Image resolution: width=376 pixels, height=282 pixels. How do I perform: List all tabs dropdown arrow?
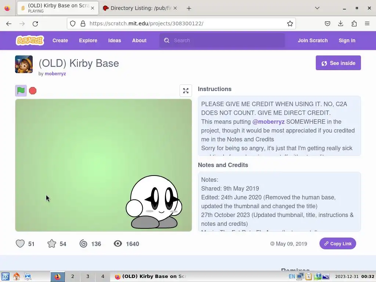point(317,8)
